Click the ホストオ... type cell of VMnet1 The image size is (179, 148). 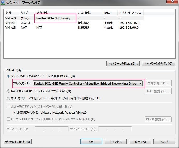(27, 23)
